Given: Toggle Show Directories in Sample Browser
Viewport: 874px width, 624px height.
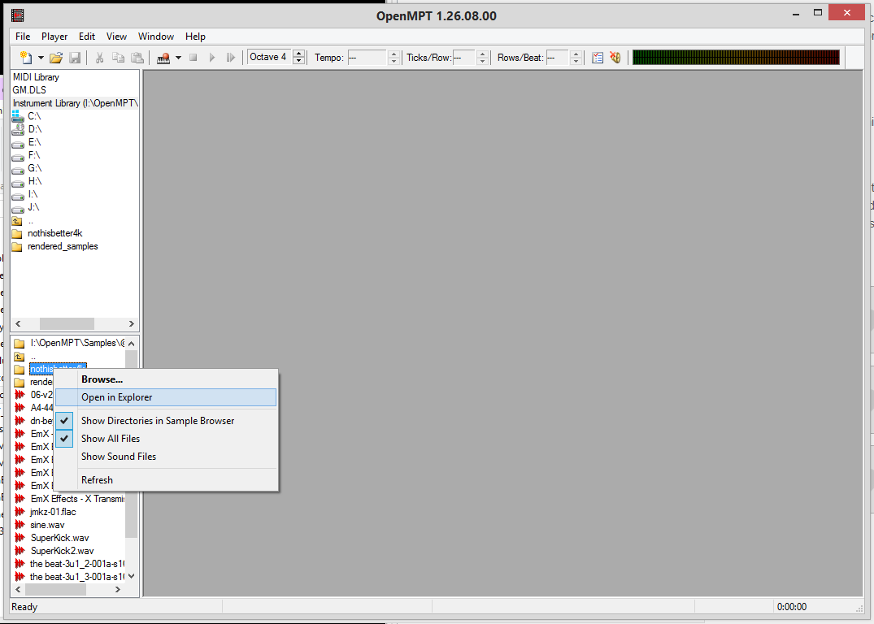Looking at the screenshot, I should [x=166, y=421].
